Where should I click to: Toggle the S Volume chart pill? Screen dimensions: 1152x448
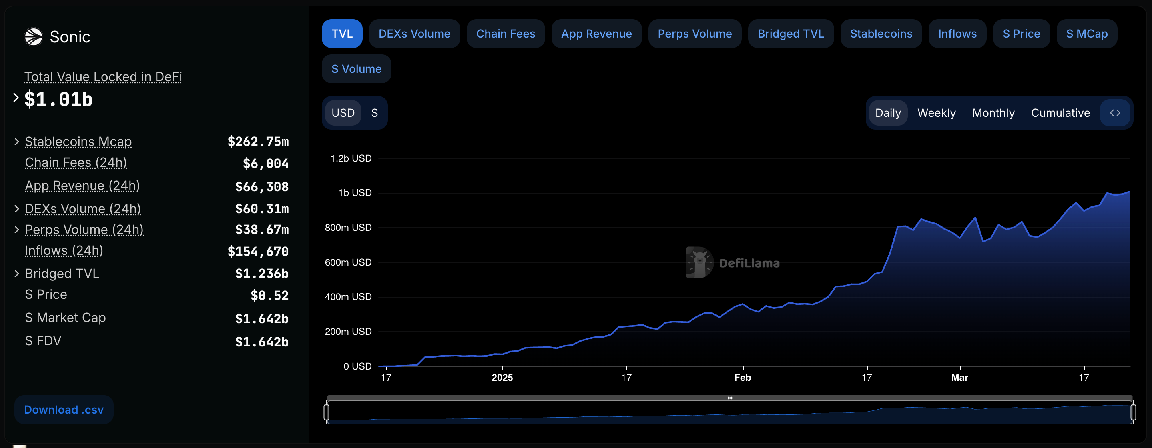pos(356,69)
